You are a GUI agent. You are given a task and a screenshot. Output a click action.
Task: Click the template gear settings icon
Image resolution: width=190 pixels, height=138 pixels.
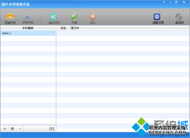[13, 129]
